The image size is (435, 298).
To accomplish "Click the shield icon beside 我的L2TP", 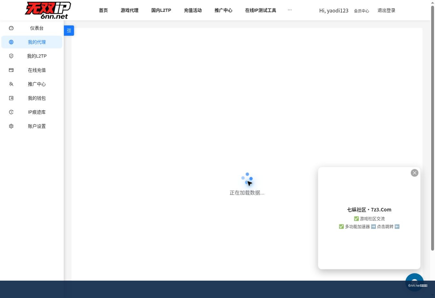I will [11, 56].
